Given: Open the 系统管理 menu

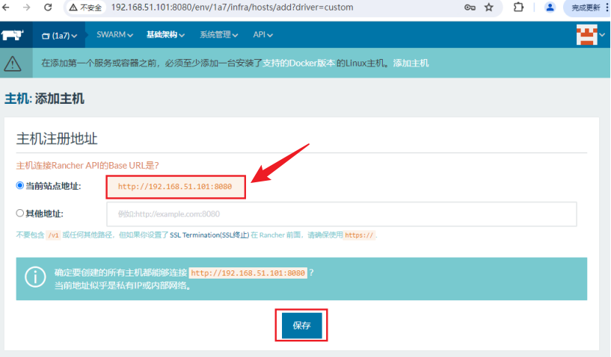Looking at the screenshot, I should point(218,34).
